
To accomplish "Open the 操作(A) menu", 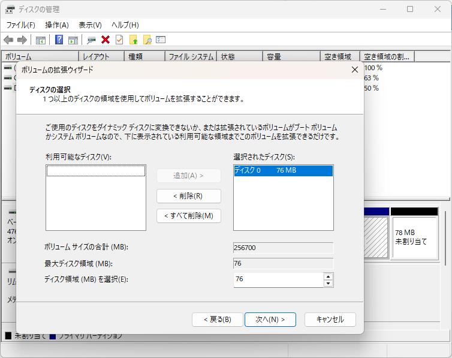I will tap(57, 25).
